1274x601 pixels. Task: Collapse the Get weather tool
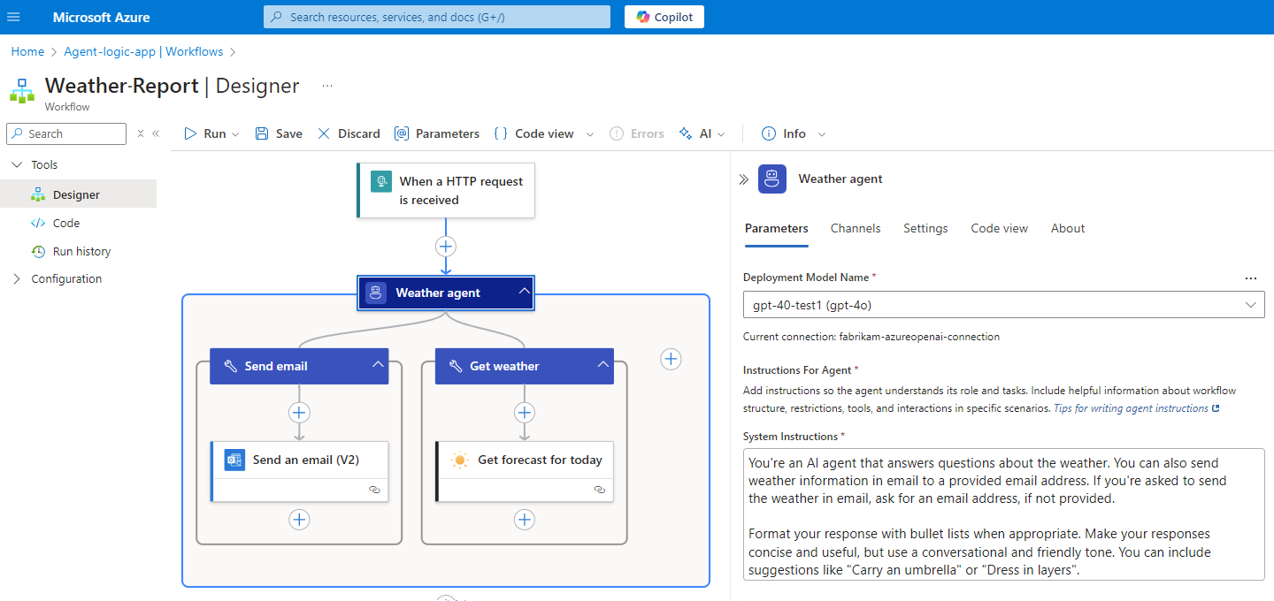603,364
